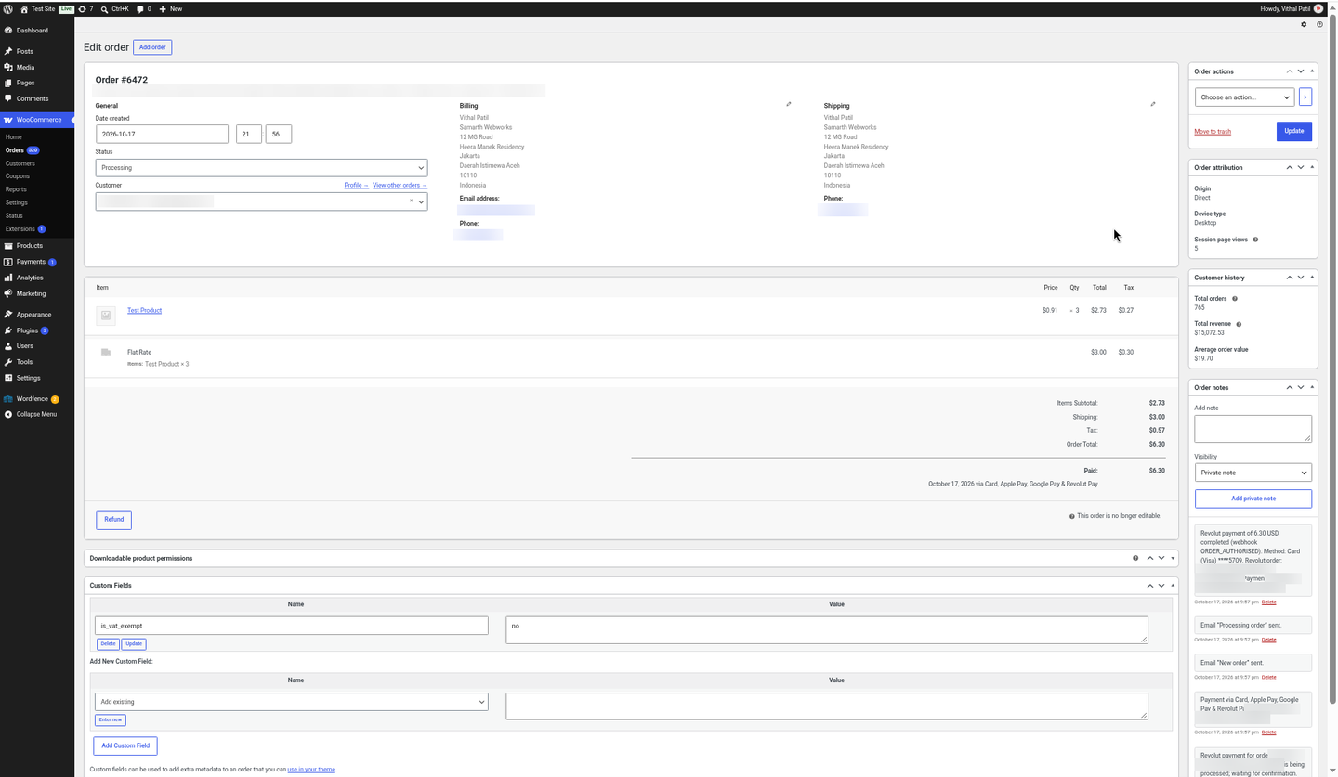Edit billing address with pencil icon
This screenshot has height=777, width=1338.
(x=789, y=104)
